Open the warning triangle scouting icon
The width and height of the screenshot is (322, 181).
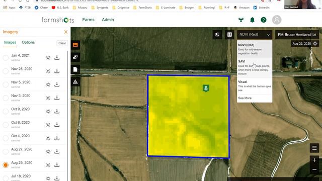tap(75, 82)
